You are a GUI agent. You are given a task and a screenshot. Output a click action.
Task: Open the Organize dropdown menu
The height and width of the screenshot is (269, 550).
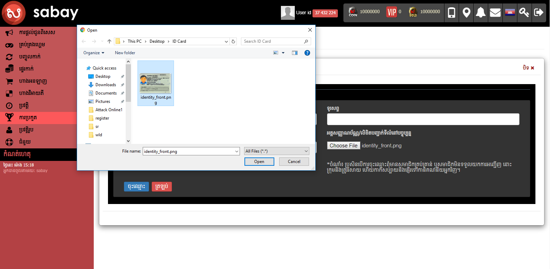pos(94,53)
